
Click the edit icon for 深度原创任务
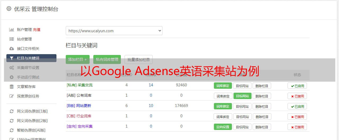pyautogui.click(x=11, y=96)
